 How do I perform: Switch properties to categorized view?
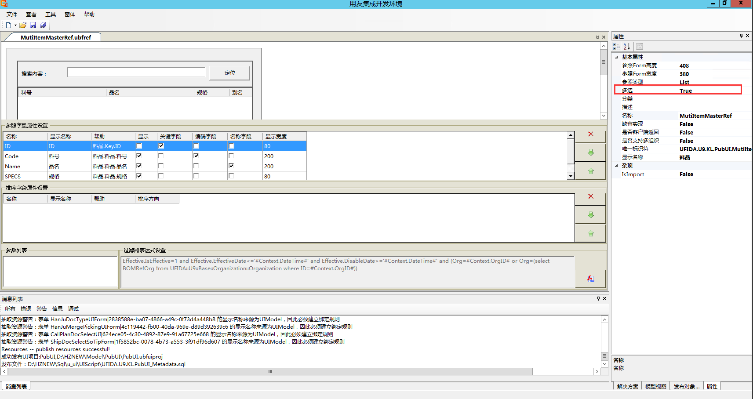coord(617,47)
